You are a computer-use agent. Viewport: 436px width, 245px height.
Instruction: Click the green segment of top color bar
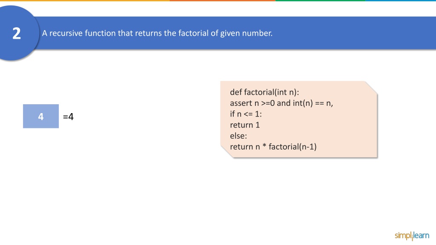[x=320, y=0]
